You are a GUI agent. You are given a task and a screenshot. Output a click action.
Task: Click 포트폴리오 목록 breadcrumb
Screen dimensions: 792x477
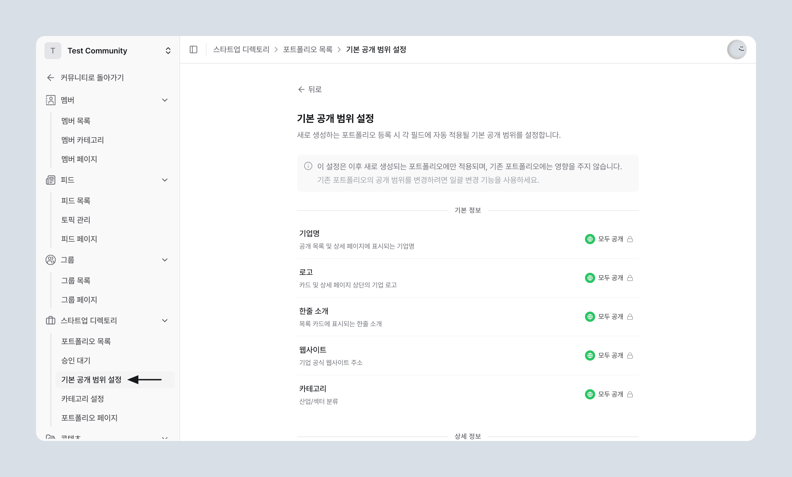point(308,49)
